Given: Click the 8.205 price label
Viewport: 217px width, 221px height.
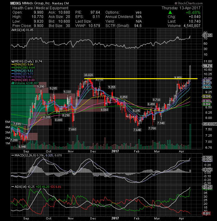Looking at the screenshot, I should (x=47, y=117).
